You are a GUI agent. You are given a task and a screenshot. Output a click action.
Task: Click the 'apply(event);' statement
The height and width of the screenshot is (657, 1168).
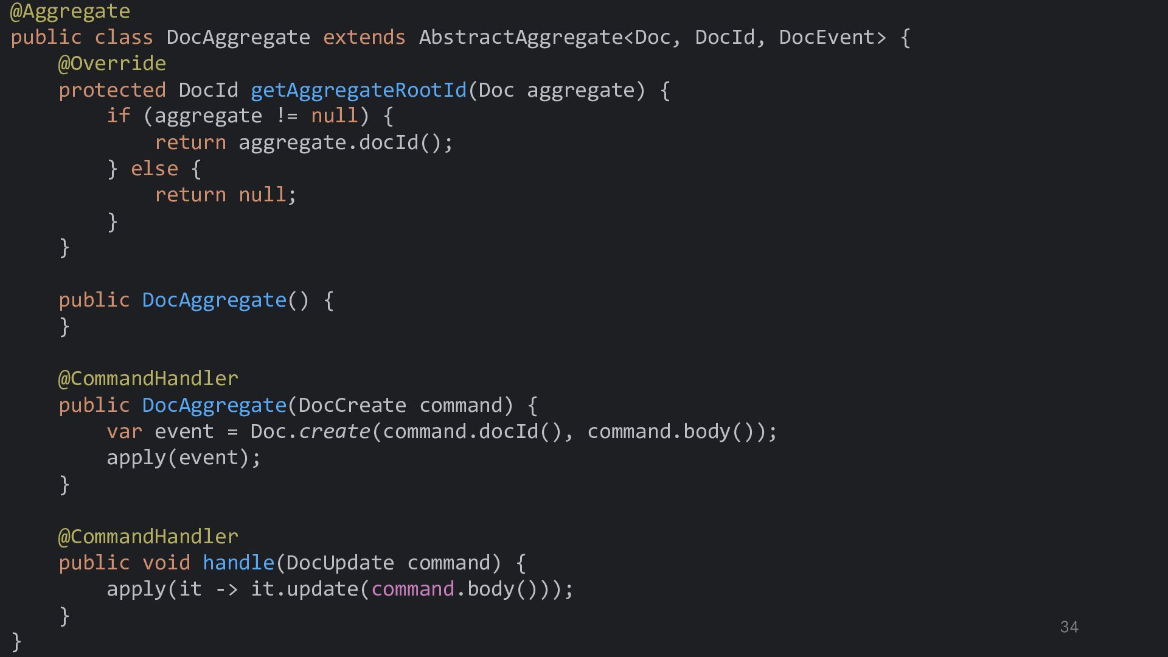tap(183, 458)
